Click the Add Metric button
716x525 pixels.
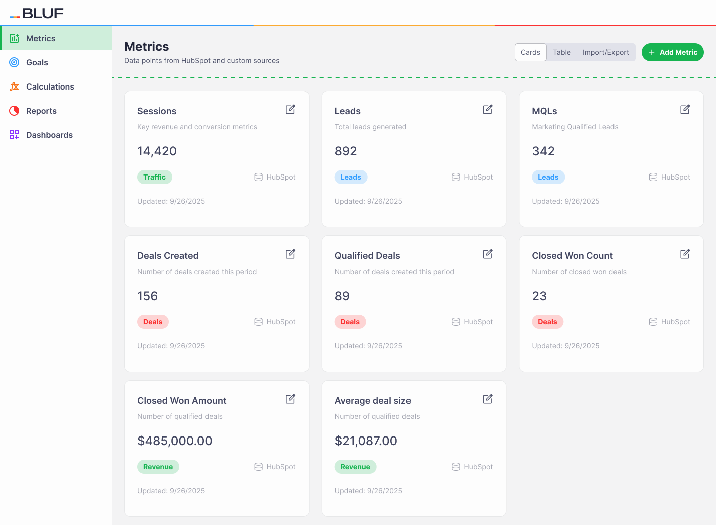(673, 52)
